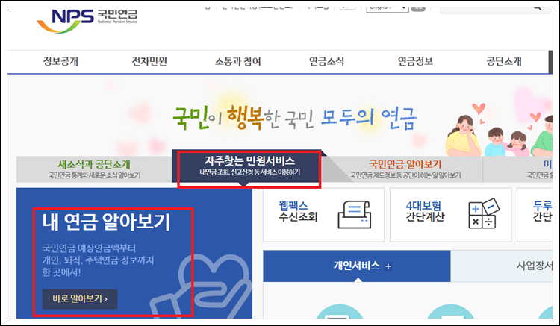Open the 연금소식 menu

pyautogui.click(x=326, y=61)
